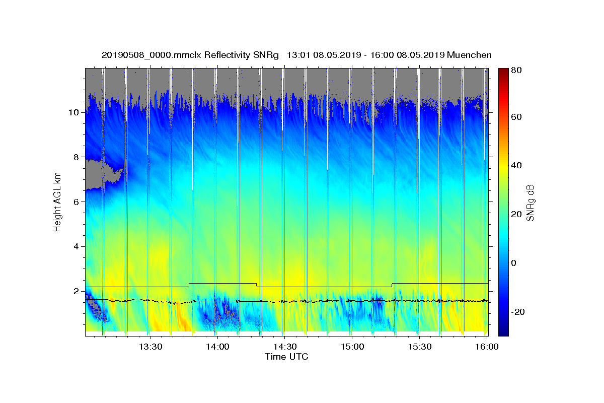Click the 14:00 time tick label
Viewport: 604px width, 403px height.
tap(217, 347)
